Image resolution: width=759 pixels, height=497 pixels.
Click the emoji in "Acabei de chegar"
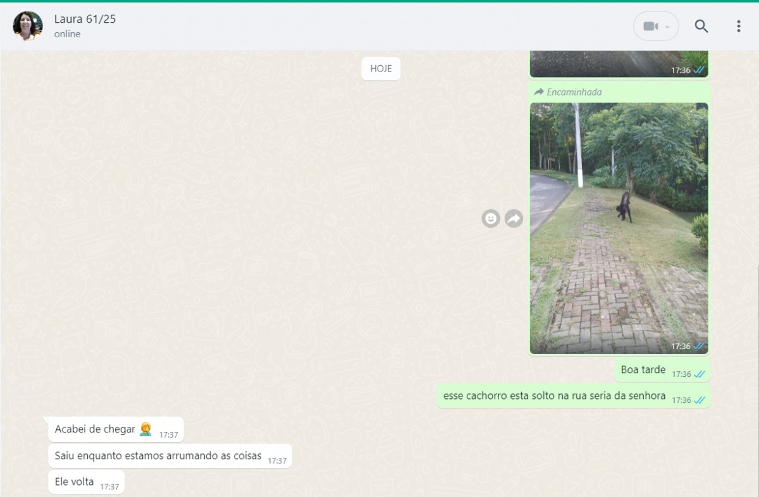pos(145,429)
